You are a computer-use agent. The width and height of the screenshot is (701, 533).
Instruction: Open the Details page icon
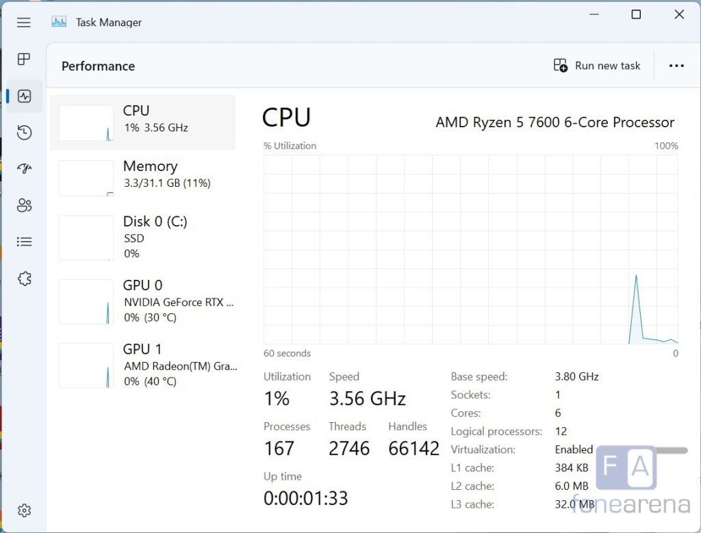tap(25, 242)
